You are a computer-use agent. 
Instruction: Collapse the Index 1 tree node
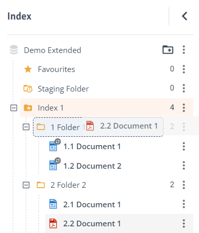pyautogui.click(x=14, y=108)
